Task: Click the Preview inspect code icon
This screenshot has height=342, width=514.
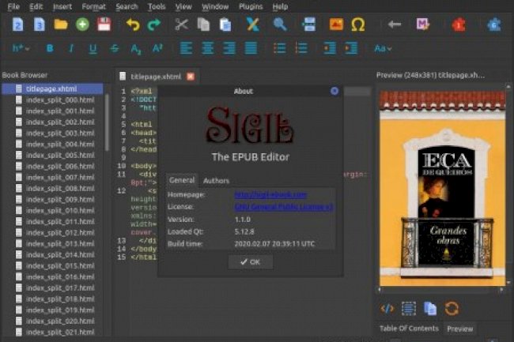Action: coord(387,309)
